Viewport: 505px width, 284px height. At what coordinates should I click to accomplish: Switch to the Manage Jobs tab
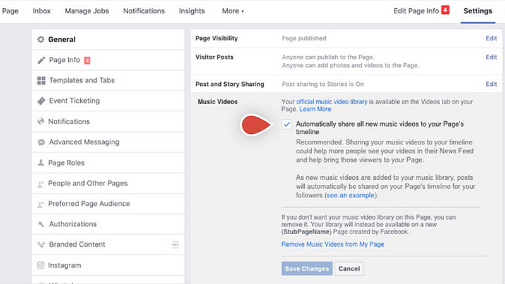(x=87, y=11)
